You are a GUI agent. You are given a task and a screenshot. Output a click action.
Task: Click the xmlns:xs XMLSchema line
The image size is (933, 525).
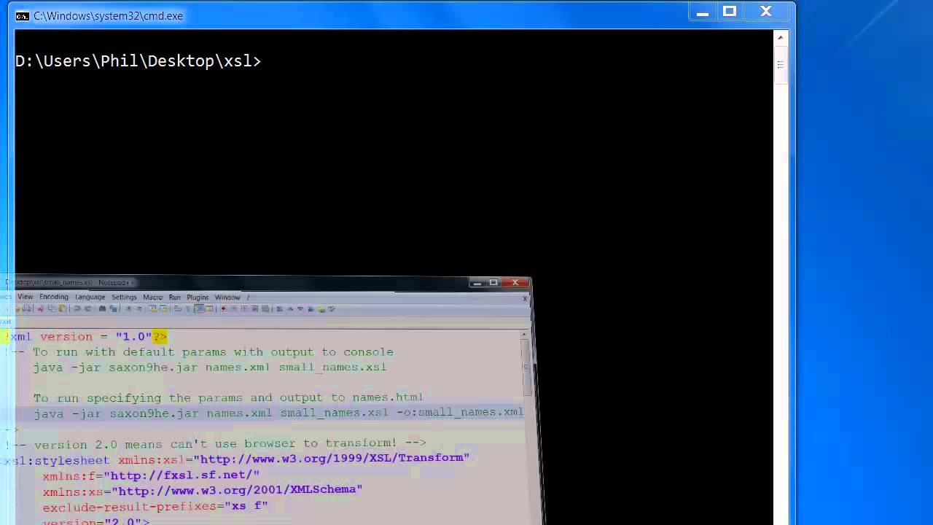point(202,490)
